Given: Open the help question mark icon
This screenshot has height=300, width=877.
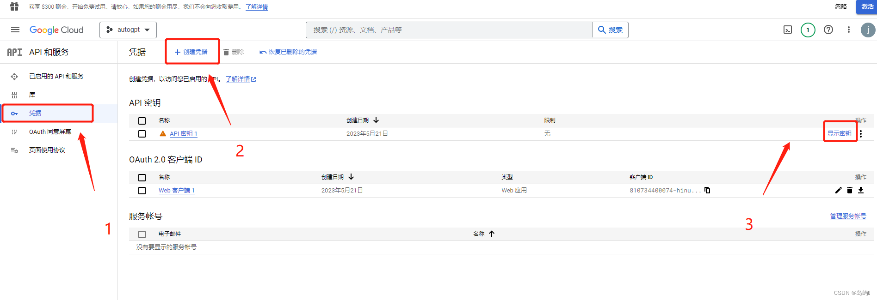Looking at the screenshot, I should click(828, 30).
